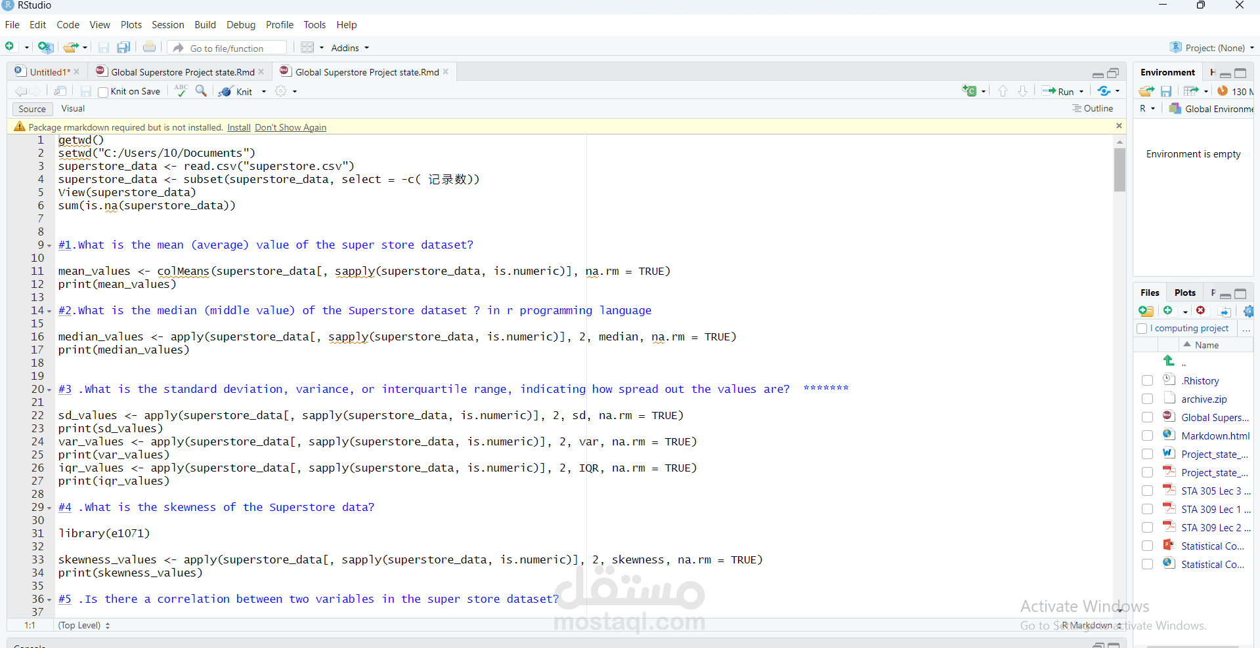Create new folder in Files pane

pos(1146,311)
